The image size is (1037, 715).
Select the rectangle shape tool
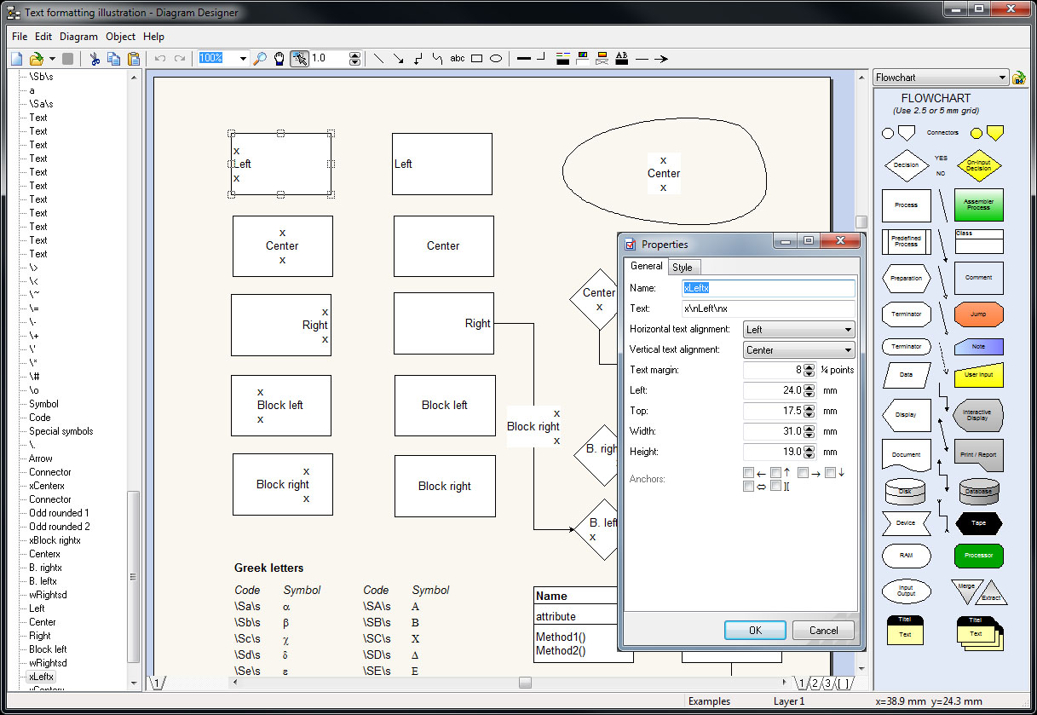point(477,59)
